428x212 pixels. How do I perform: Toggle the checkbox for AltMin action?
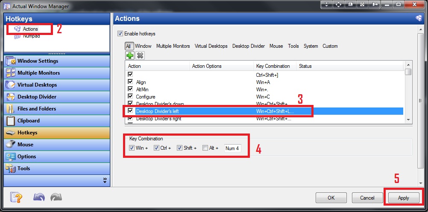pos(130,89)
